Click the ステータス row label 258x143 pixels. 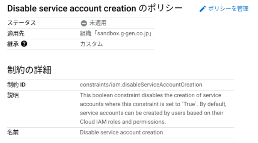coord(22,23)
